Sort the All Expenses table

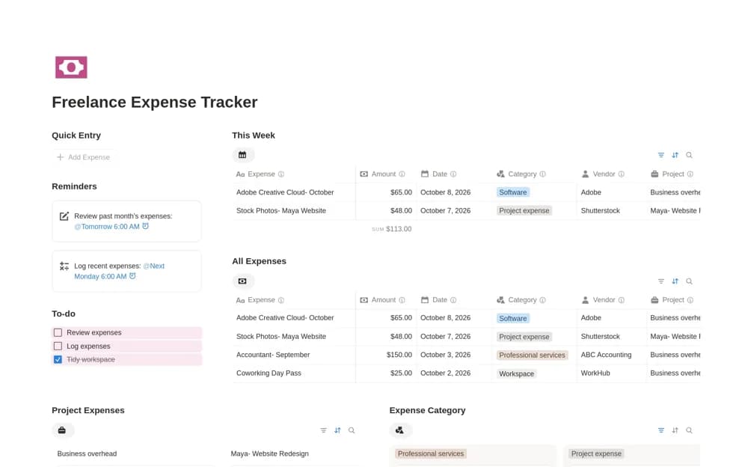click(x=675, y=281)
